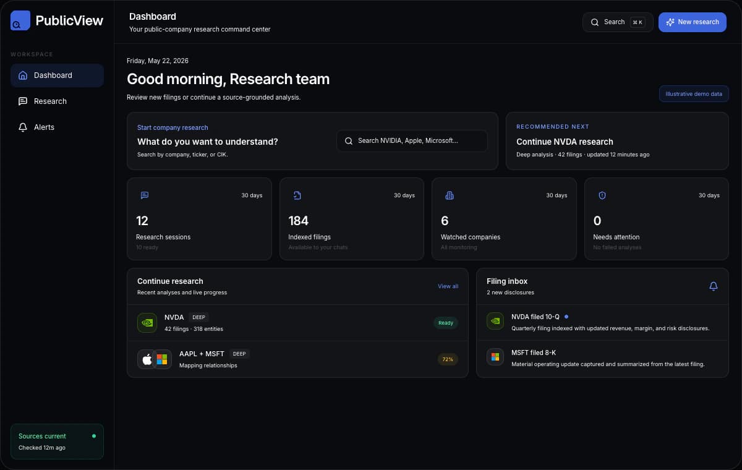Click the Mapping relationships status text
Viewport: 742px width, 470px height.
pos(208,365)
